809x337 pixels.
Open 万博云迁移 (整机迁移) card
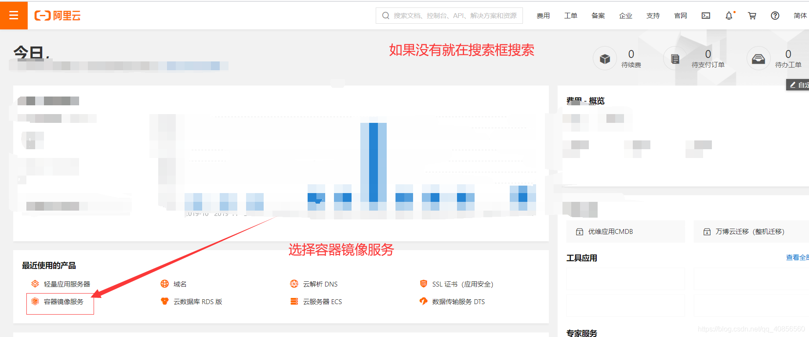[x=751, y=231]
